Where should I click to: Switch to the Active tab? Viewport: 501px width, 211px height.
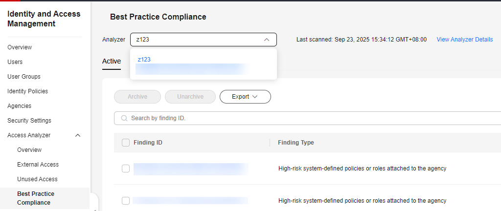pos(112,61)
